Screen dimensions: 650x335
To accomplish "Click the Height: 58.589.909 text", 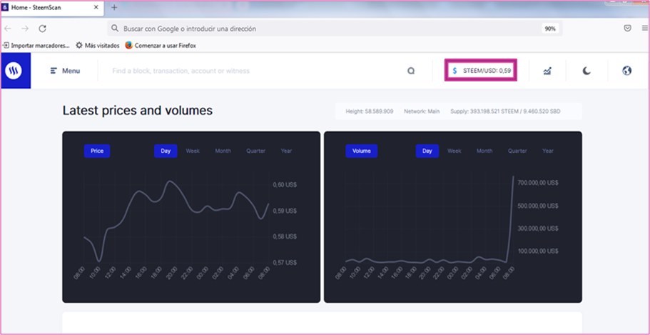I will [370, 111].
